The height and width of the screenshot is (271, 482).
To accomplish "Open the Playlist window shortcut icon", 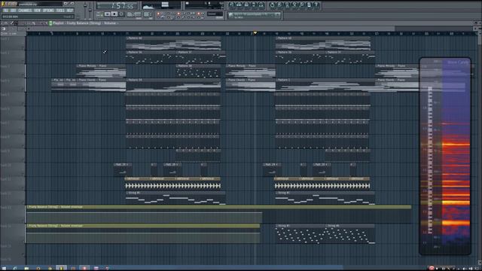I will (x=231, y=5).
